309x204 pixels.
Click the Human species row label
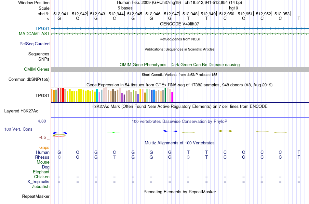point(43,152)
